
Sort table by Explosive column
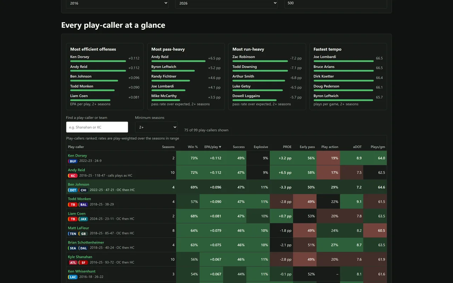261,147
